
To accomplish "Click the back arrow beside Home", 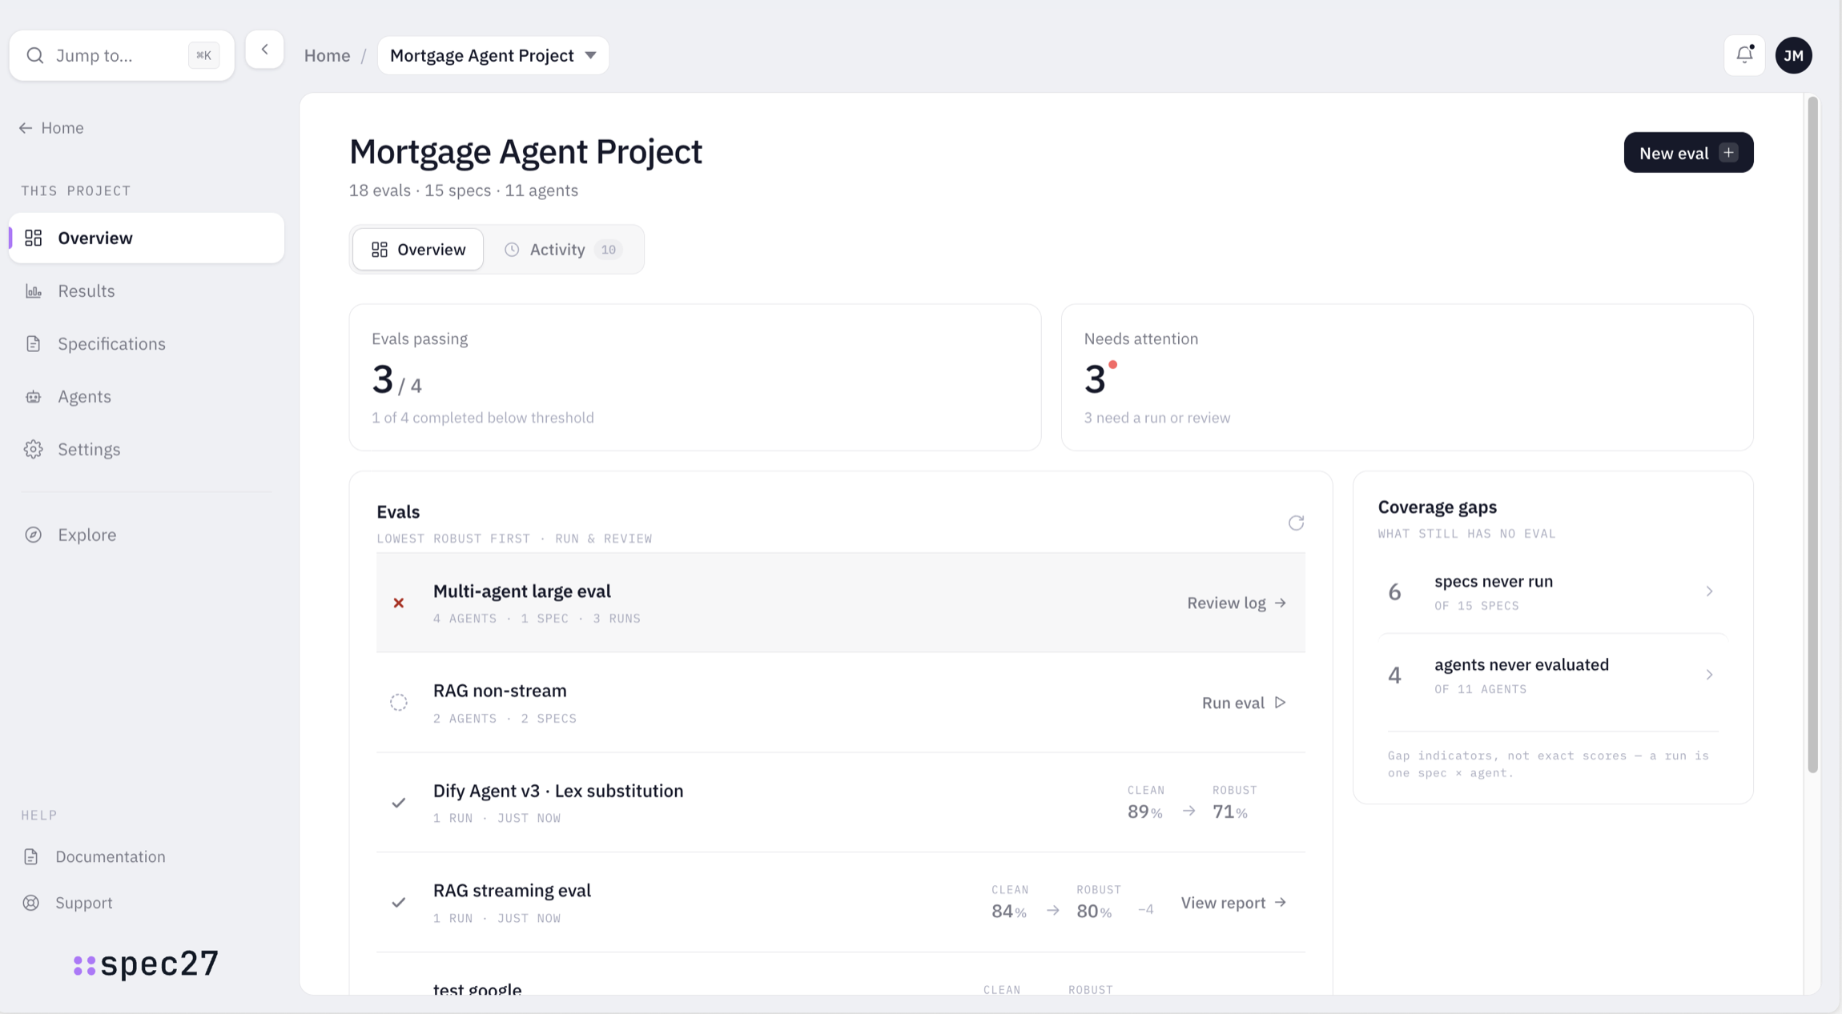I will pyautogui.click(x=26, y=128).
